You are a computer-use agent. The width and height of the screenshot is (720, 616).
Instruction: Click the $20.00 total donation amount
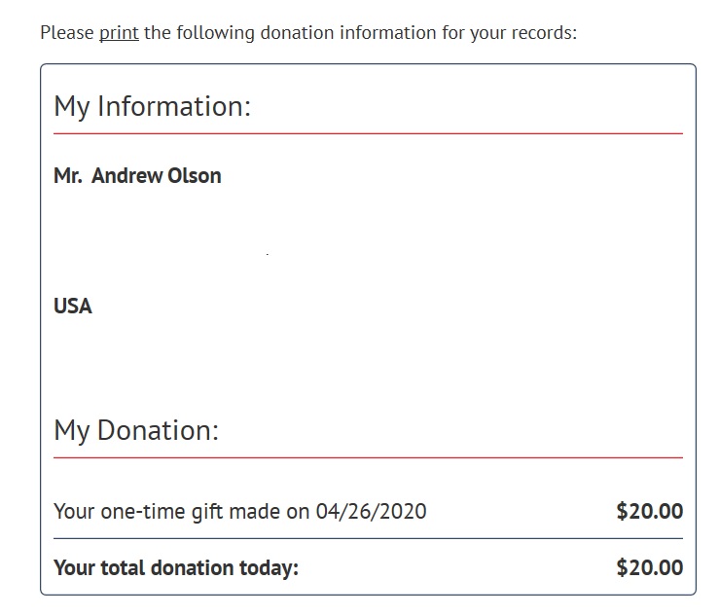pyautogui.click(x=649, y=567)
